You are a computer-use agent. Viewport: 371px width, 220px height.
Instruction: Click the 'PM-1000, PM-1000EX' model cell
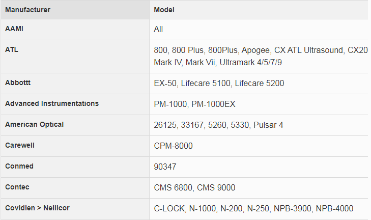click(x=193, y=104)
